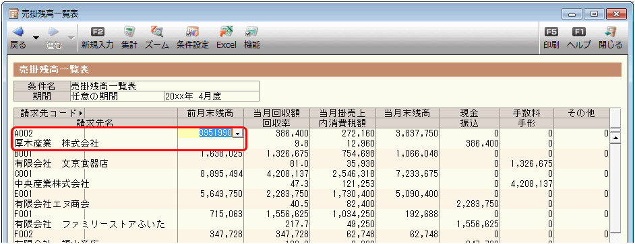Open ヘルプ F1 help
The image size is (635, 244).
[x=578, y=32]
